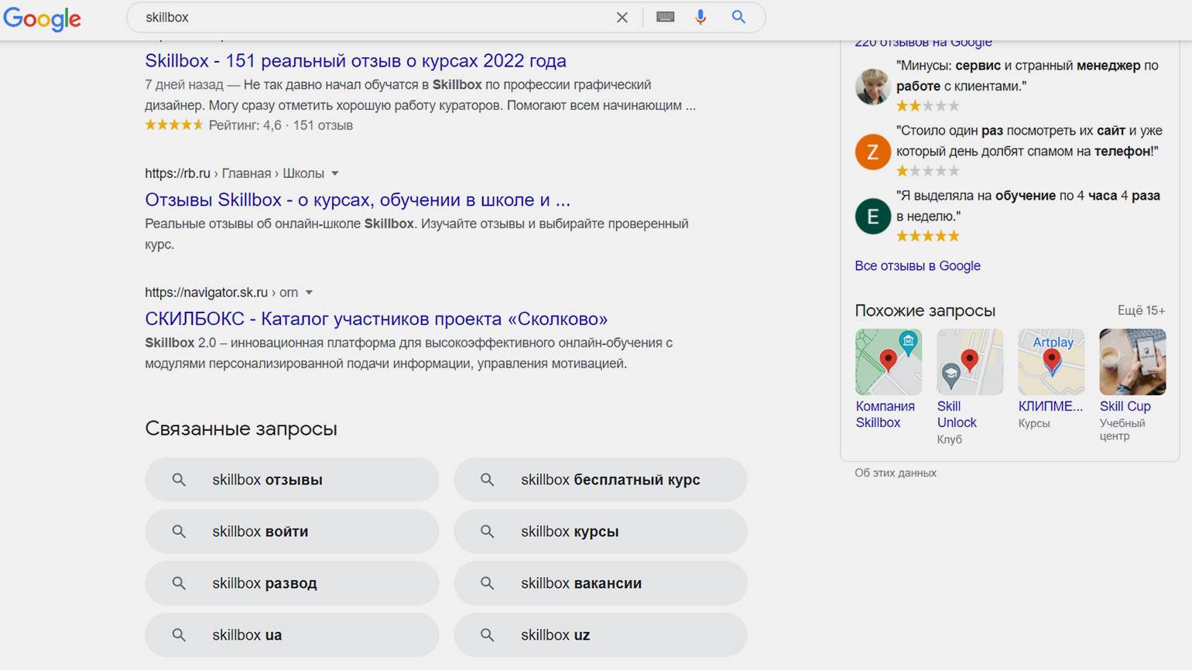Open СКИЛБОКС Сколково catalog result

(376, 319)
